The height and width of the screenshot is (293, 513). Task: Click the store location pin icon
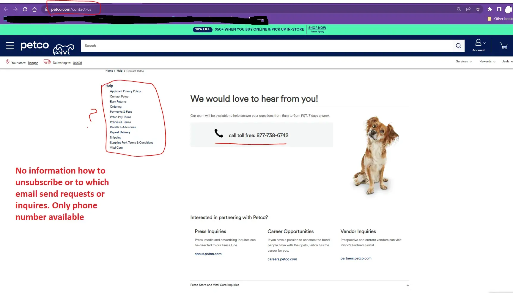[8, 62]
